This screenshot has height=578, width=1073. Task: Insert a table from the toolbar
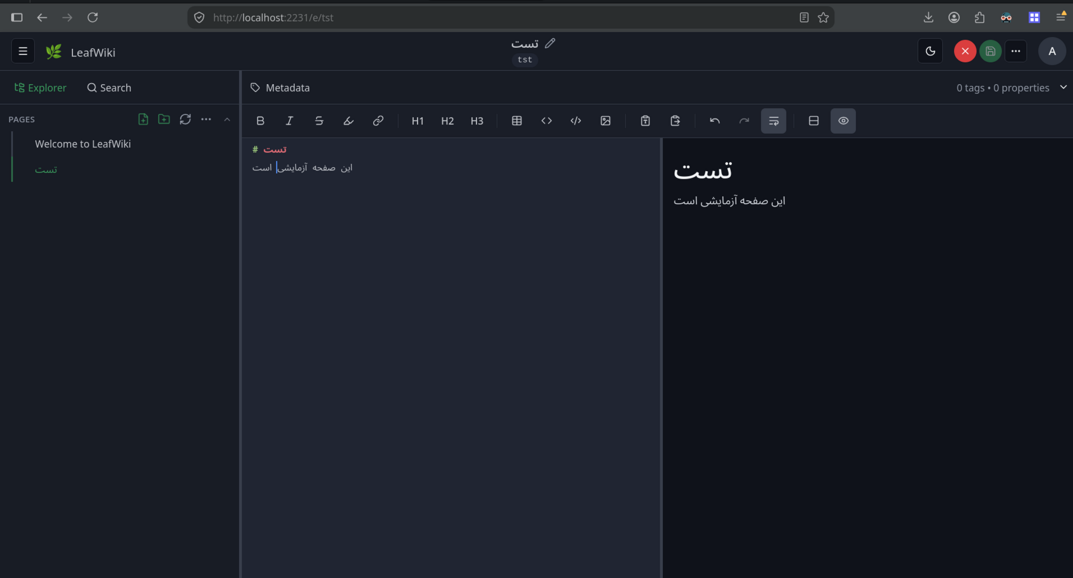point(517,121)
